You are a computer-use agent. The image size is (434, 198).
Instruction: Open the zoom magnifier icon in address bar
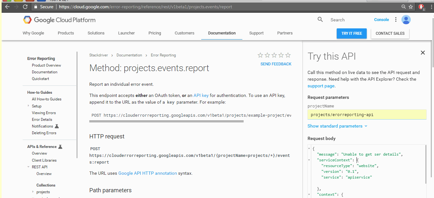(x=404, y=7)
